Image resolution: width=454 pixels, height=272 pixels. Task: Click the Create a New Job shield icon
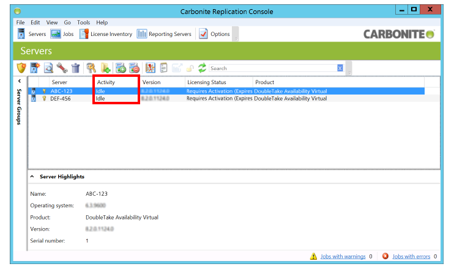21,68
